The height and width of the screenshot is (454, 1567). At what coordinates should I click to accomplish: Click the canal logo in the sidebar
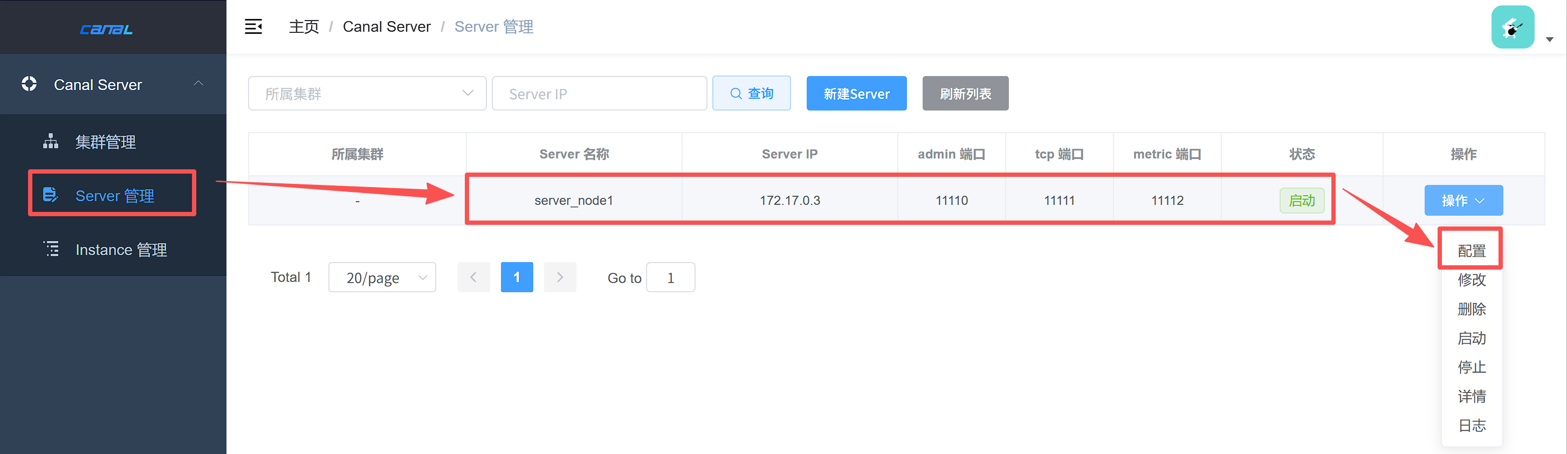pyautogui.click(x=106, y=29)
